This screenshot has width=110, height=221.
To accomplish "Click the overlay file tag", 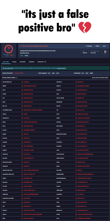I will (x=26, y=55).
